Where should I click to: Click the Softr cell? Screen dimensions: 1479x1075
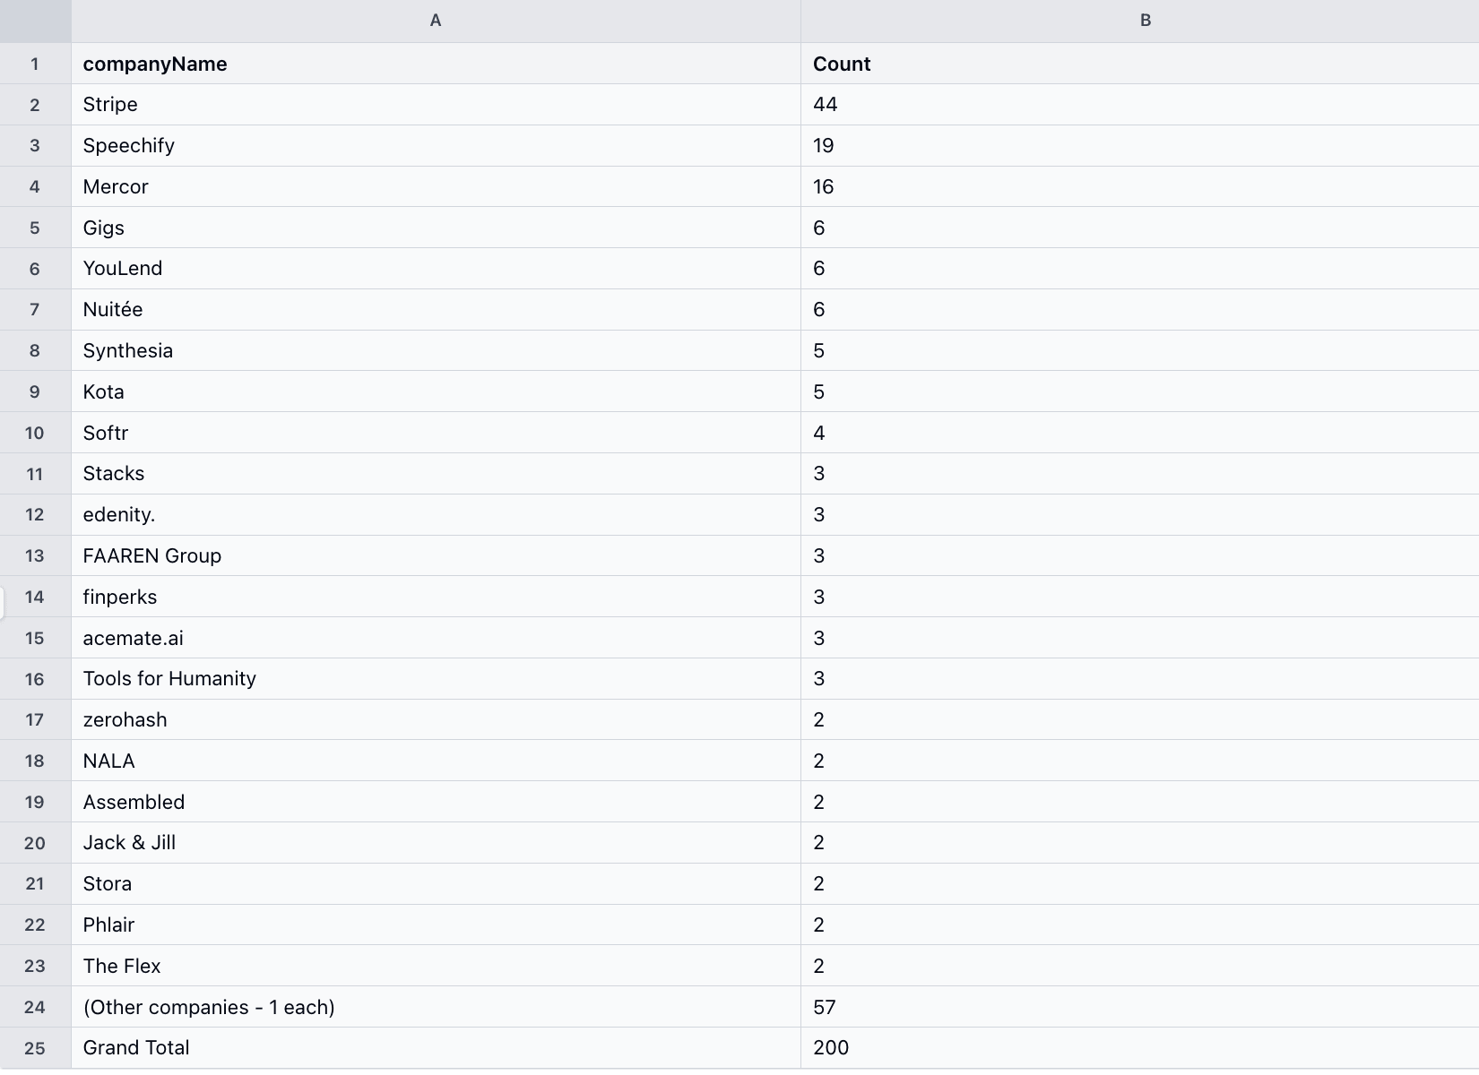pyautogui.click(x=436, y=433)
